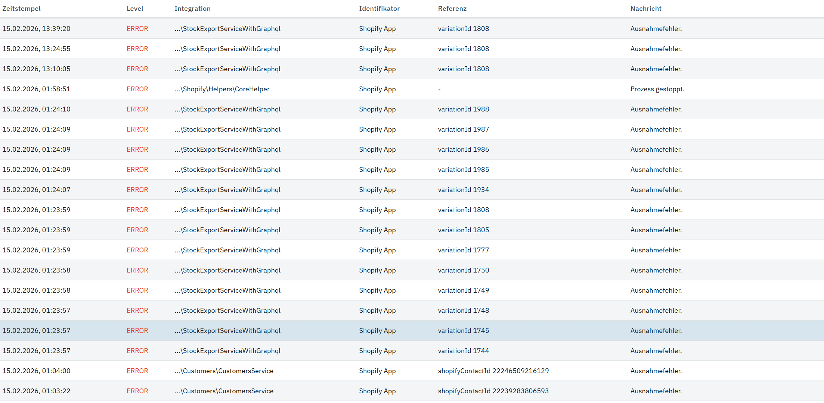
Task: Open entry shopifyContactId 22246509216129
Action: 493,371
